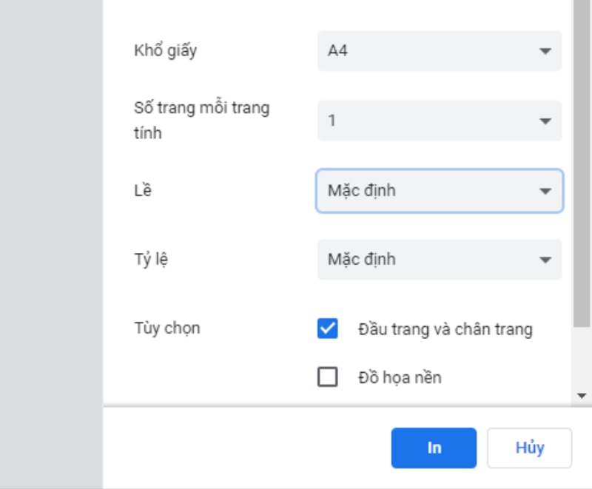The width and height of the screenshot is (592, 489).
Task: Click the caret arrow in the Lề field
Action: (x=545, y=191)
